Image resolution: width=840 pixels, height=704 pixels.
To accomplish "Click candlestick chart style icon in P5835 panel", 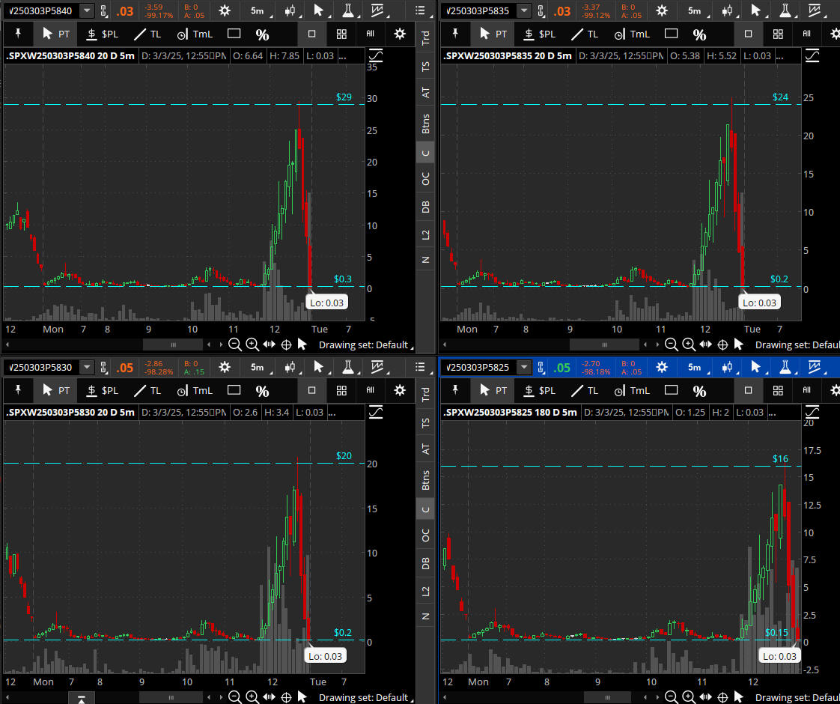I will 727,10.
